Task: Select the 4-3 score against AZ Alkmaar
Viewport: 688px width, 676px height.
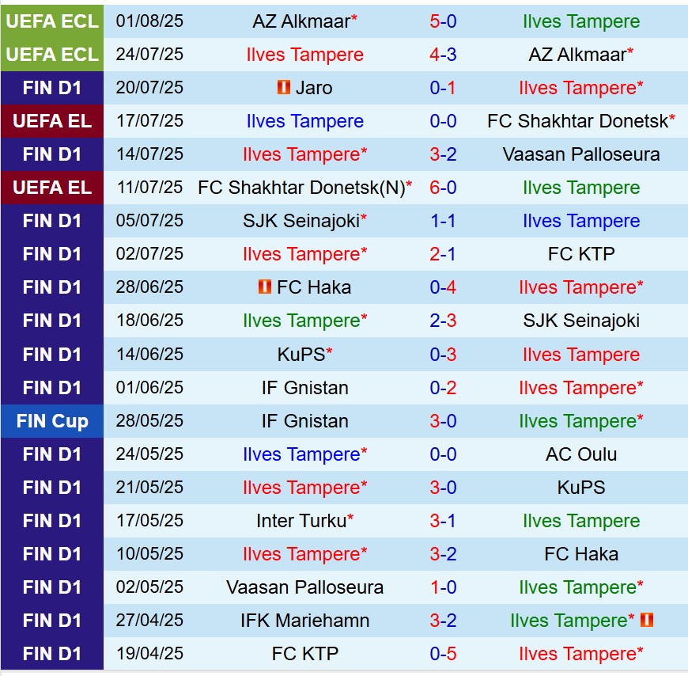Action: pyautogui.click(x=443, y=55)
